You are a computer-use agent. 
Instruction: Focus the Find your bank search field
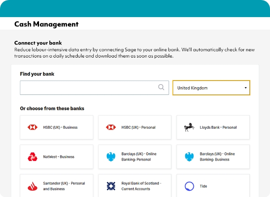coord(87,88)
